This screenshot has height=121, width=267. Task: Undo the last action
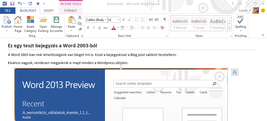point(20,4)
